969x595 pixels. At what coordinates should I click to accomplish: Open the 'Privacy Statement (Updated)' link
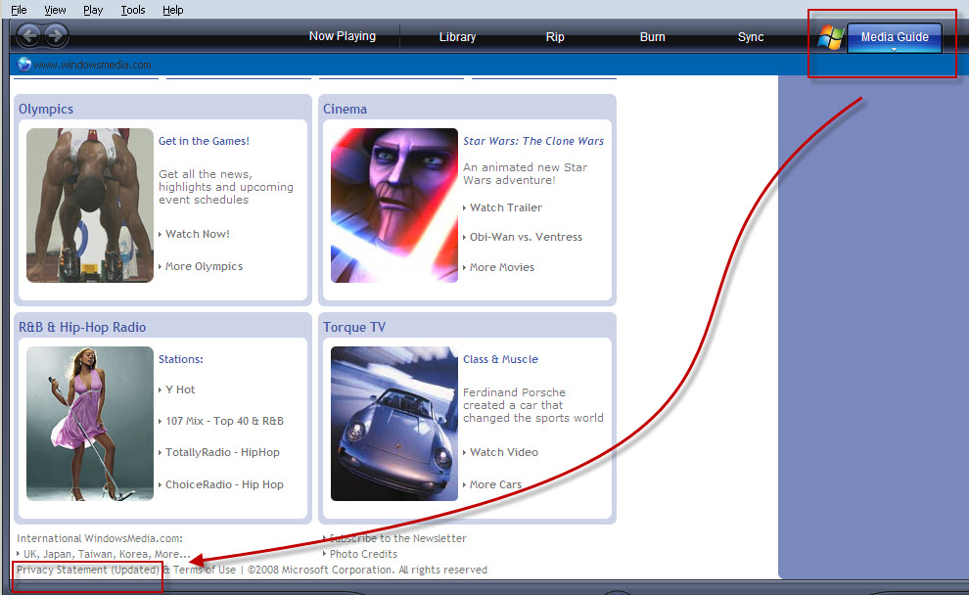(x=88, y=570)
